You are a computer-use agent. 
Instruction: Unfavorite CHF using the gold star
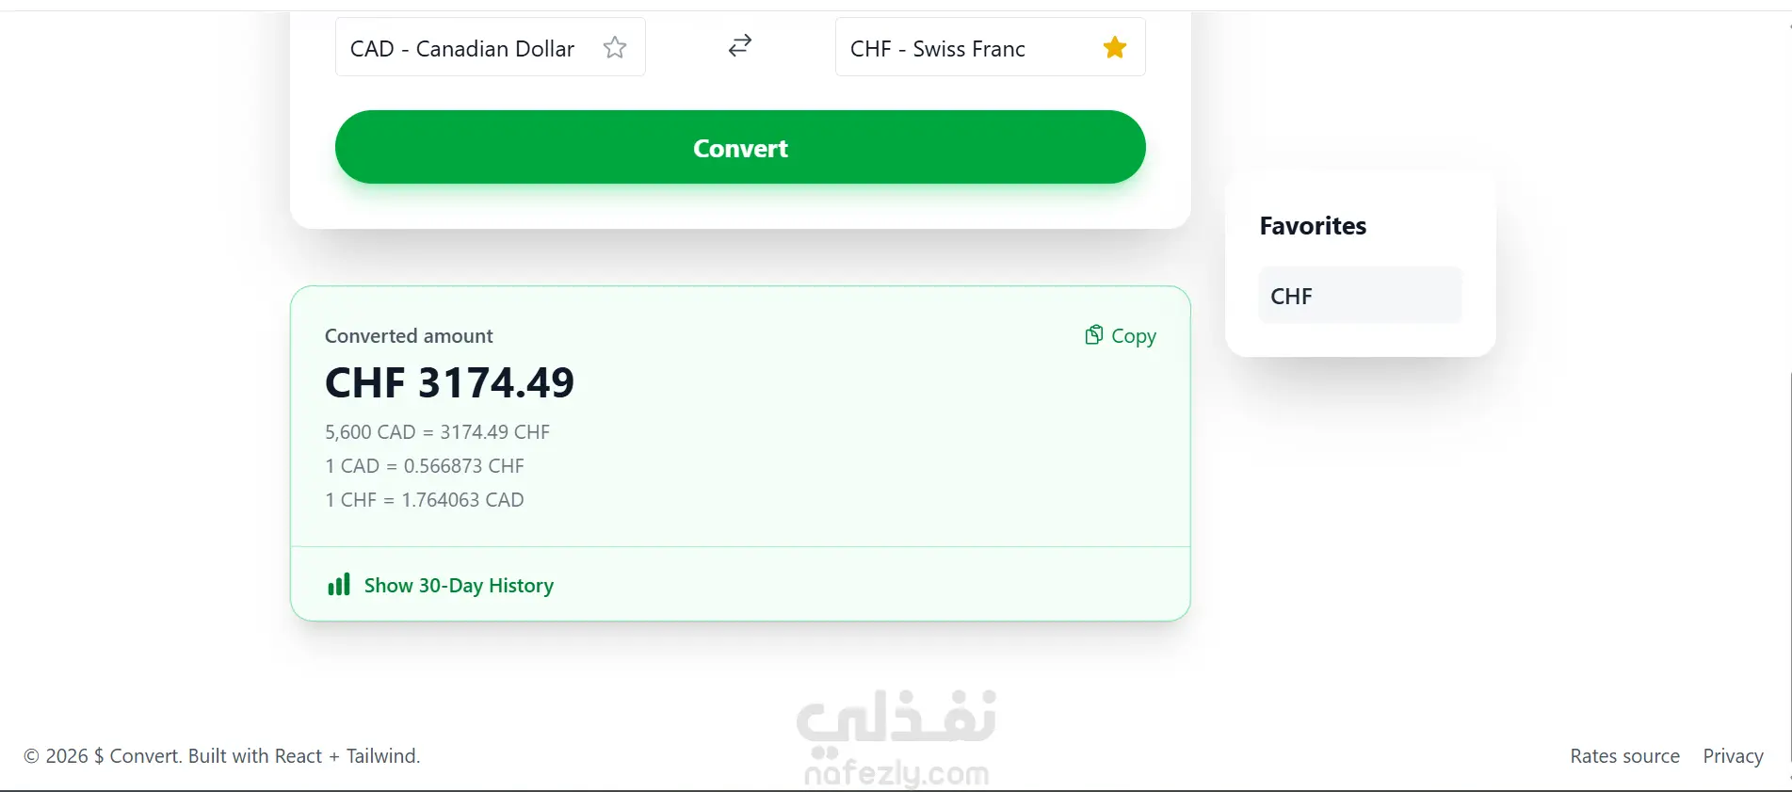pos(1115,47)
